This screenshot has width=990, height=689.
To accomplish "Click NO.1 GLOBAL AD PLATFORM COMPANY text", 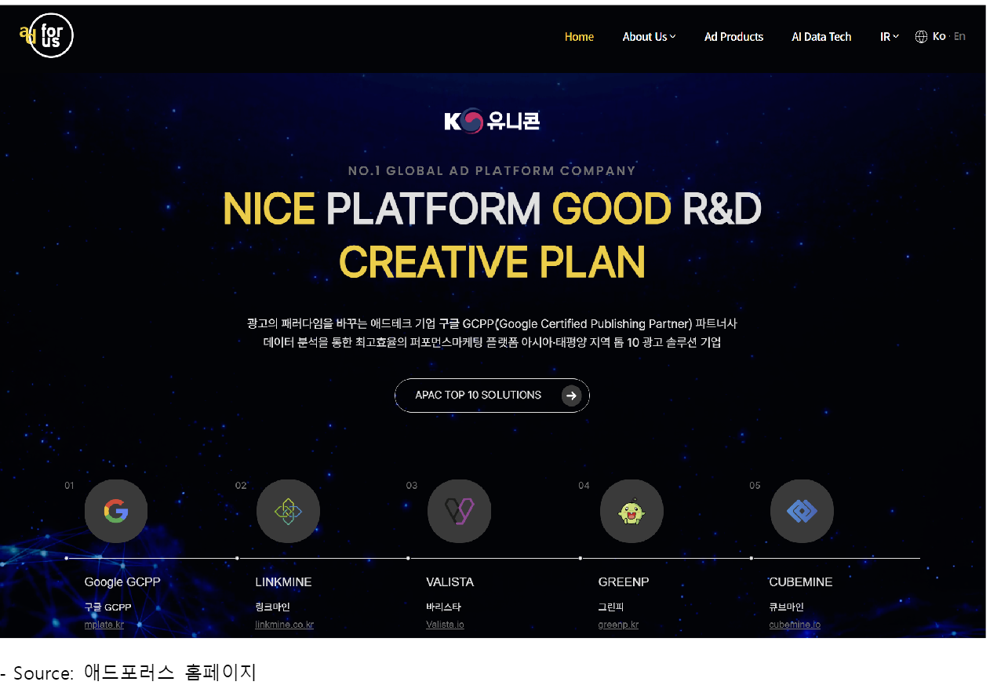I will pos(492,170).
